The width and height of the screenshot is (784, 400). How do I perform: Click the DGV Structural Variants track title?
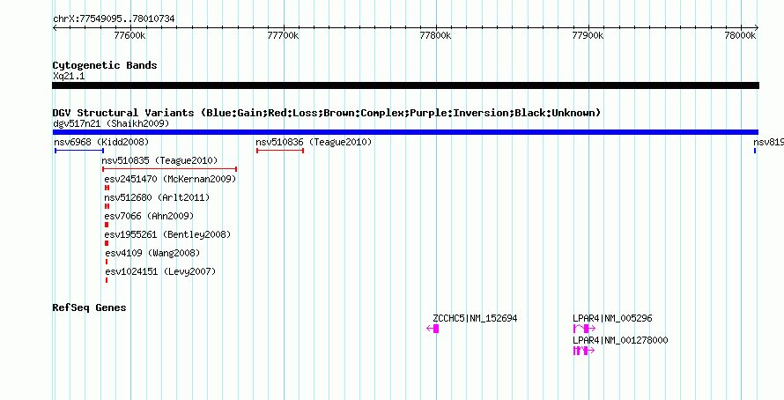pos(327,113)
